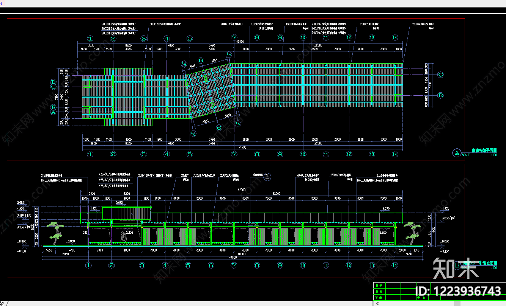Switch to layout tab 2 at the bottom-left

pos(2,303)
